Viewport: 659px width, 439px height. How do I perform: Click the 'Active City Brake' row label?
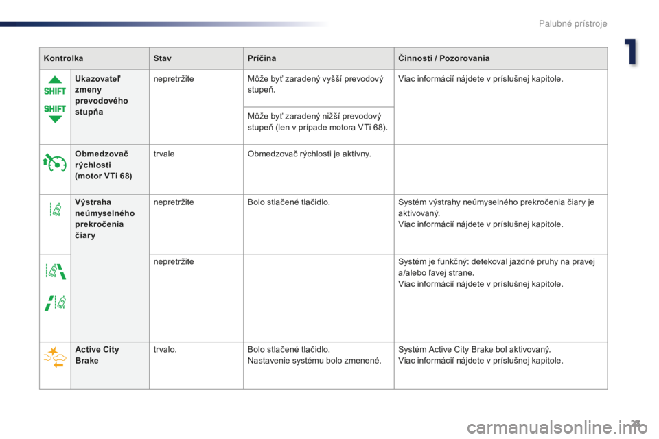[x=97, y=355]
